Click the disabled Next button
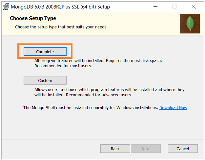 tap(146, 149)
